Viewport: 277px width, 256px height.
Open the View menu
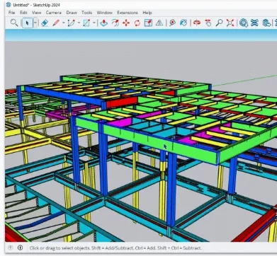coord(36,13)
